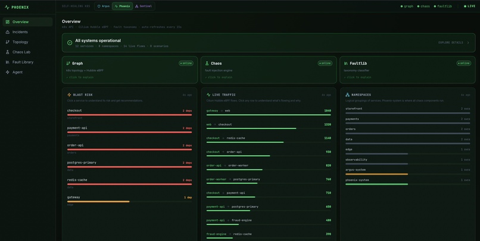This screenshot has height=241, width=480.
Task: Select the gateway service in Blast Risk
Action: pyautogui.click(x=129, y=201)
